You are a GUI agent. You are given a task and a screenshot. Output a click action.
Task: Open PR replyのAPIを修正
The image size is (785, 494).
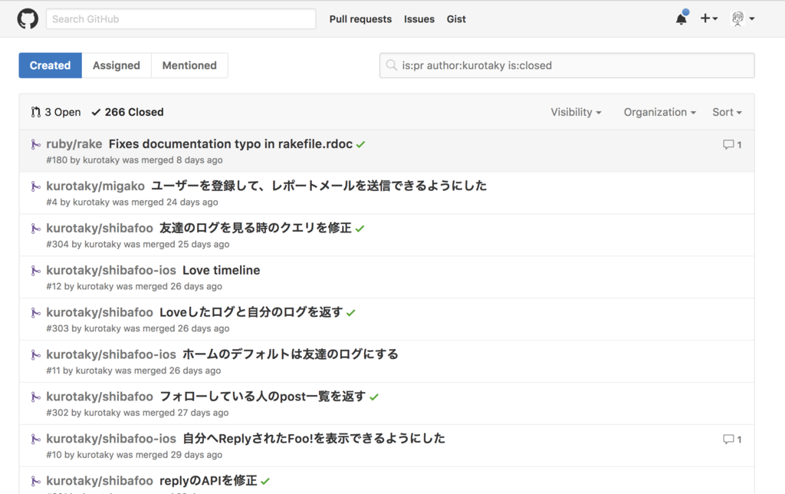209,480
